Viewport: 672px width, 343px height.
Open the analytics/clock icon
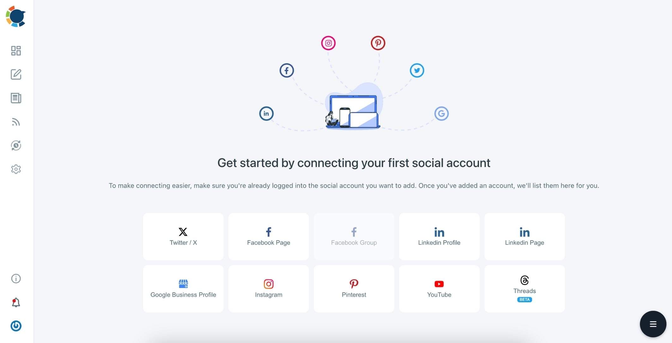click(x=16, y=146)
